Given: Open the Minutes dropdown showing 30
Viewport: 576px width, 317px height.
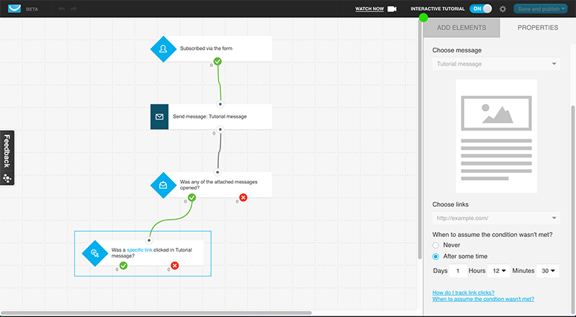Looking at the screenshot, I should (548, 271).
